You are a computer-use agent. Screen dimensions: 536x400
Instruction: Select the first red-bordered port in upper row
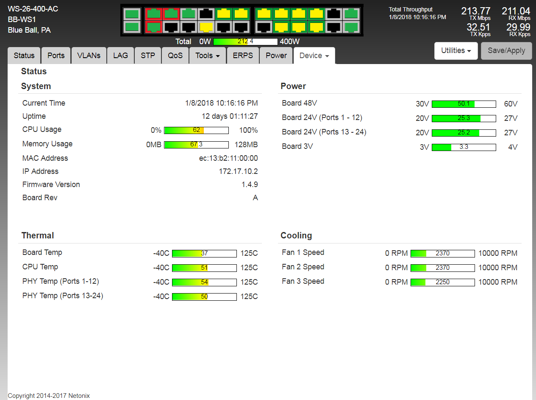(x=153, y=14)
